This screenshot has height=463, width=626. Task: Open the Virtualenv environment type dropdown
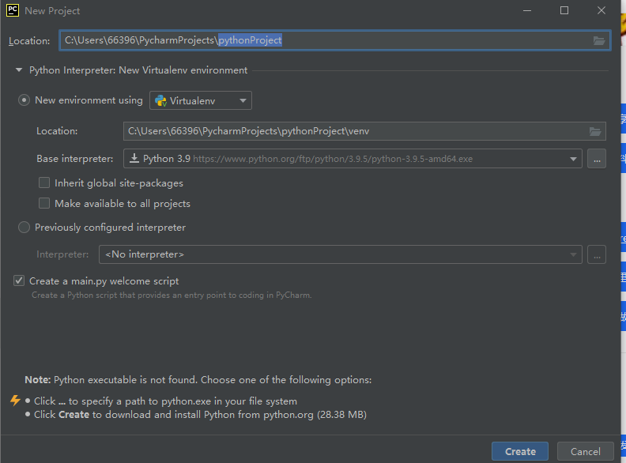click(x=200, y=100)
